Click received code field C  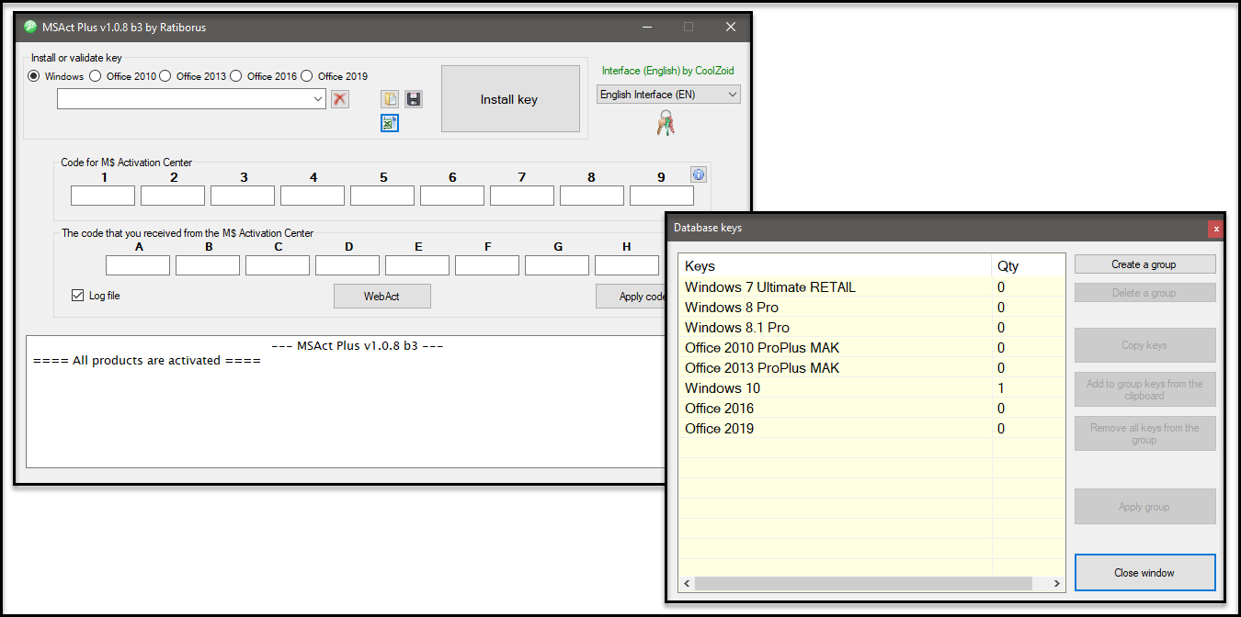pyautogui.click(x=278, y=265)
